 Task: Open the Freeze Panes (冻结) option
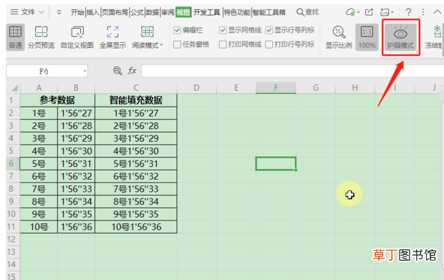pos(434,37)
